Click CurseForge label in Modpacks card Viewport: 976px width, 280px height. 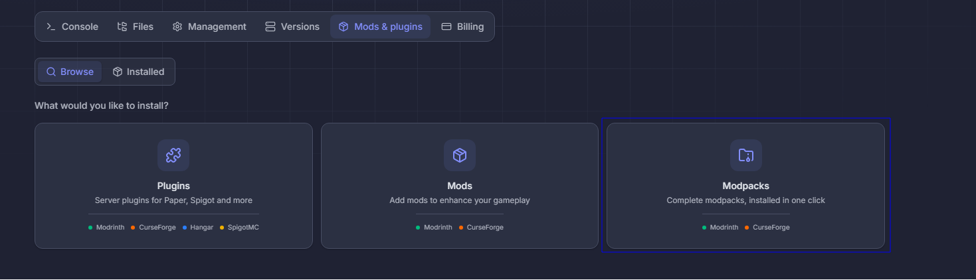coord(771,228)
